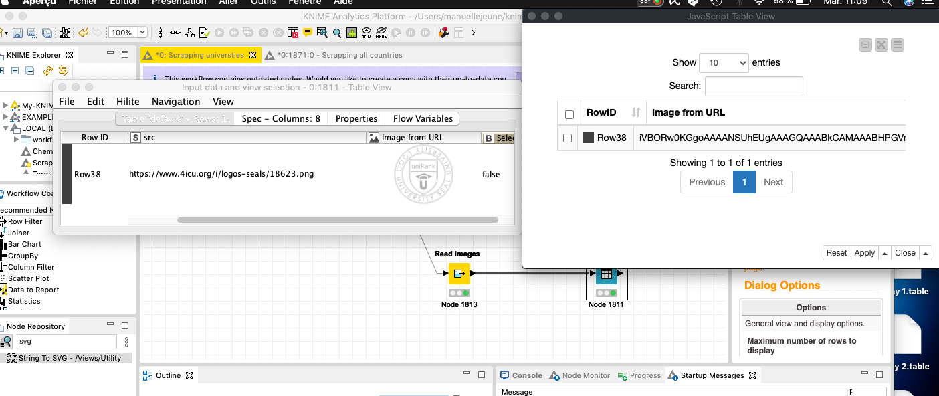Click the hide node names toolbar icon
Image resolution: width=939 pixels, height=396 pixels.
coord(381,33)
